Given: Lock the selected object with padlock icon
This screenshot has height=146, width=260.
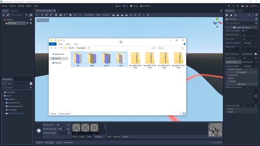Looking at the screenshot, I should (x=61, y=15).
